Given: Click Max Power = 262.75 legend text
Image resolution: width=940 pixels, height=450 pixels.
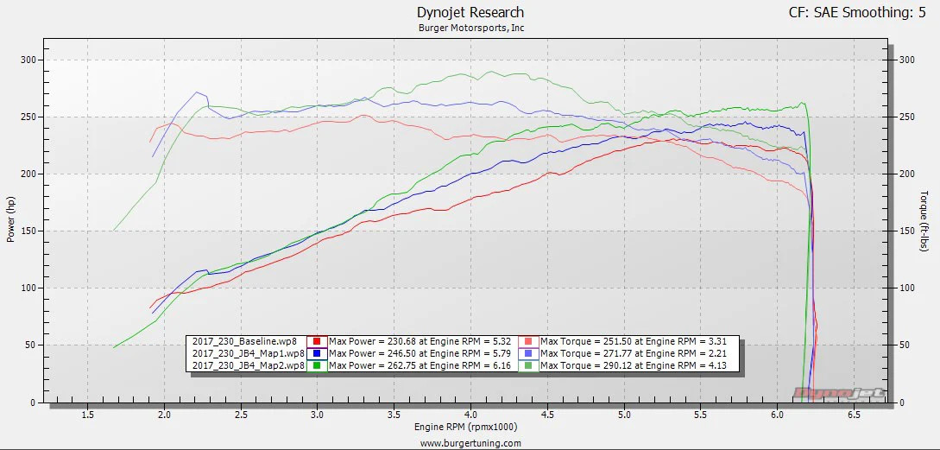Looking at the screenshot, I should (x=420, y=365).
